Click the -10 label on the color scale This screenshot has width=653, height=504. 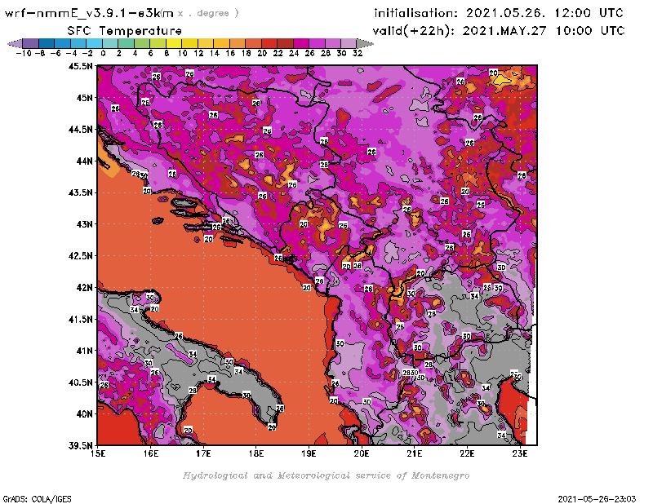[x=24, y=53]
